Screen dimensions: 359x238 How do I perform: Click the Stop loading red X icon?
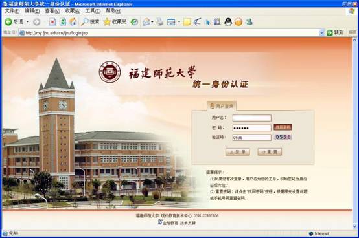coord(52,22)
